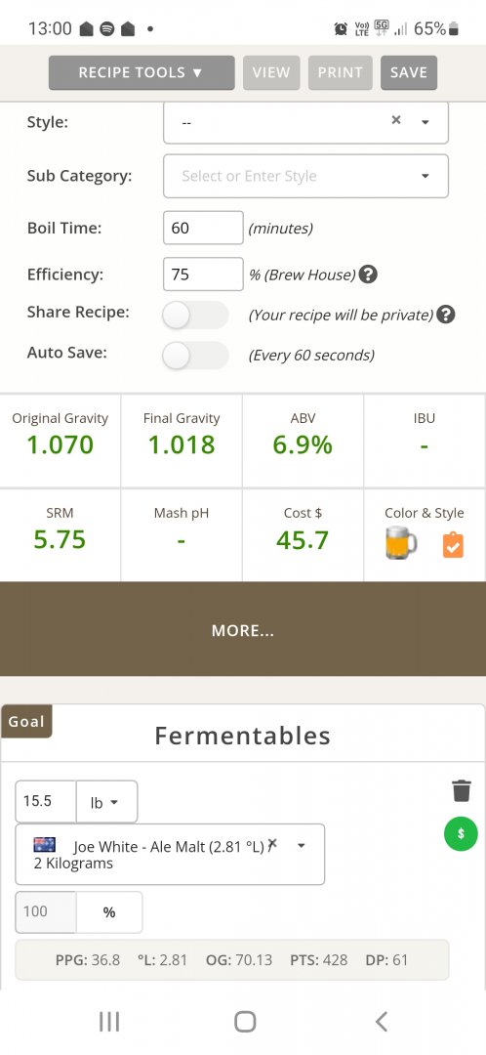The height and width of the screenshot is (1055, 486).
Task: Change the lb weight unit dropdown
Action: click(106, 801)
